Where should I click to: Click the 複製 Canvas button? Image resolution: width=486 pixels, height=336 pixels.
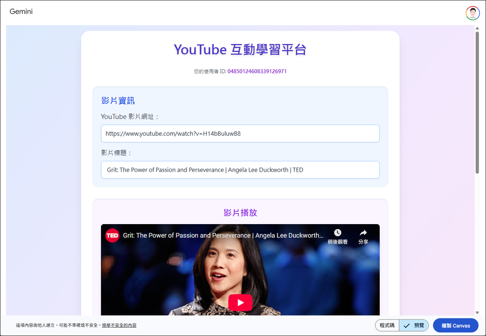(x=455, y=326)
